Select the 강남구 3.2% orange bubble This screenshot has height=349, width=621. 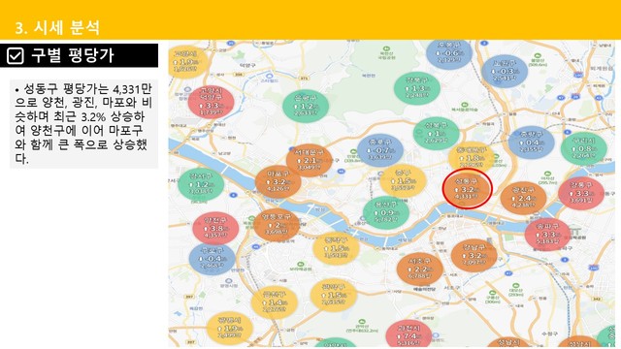474,255
